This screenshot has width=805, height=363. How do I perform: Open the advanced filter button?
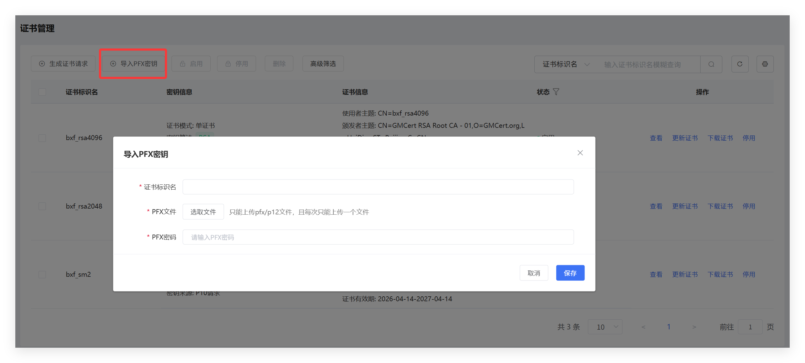click(x=323, y=64)
